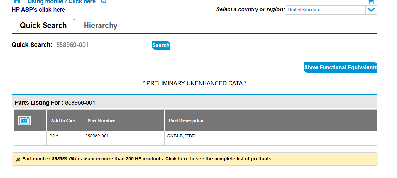Open the Hierarchy tab
The image size is (397, 178).
[x=100, y=26]
